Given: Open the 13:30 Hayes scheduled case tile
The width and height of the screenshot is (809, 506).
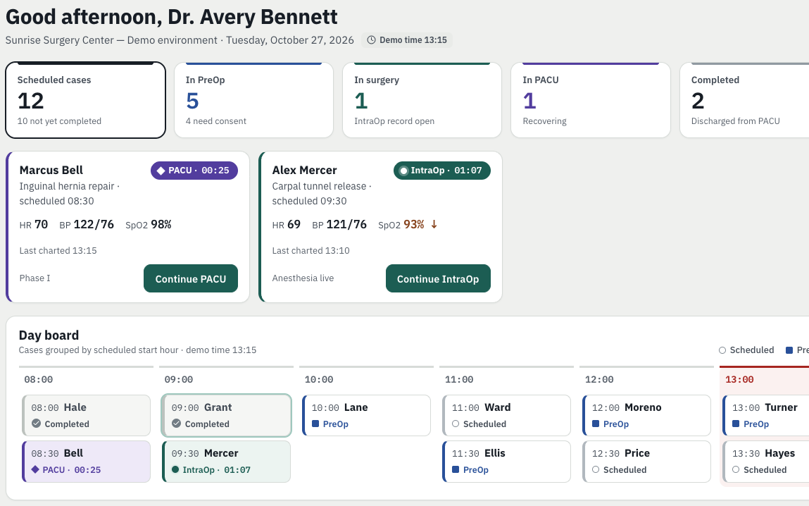Looking at the screenshot, I should coord(766,462).
